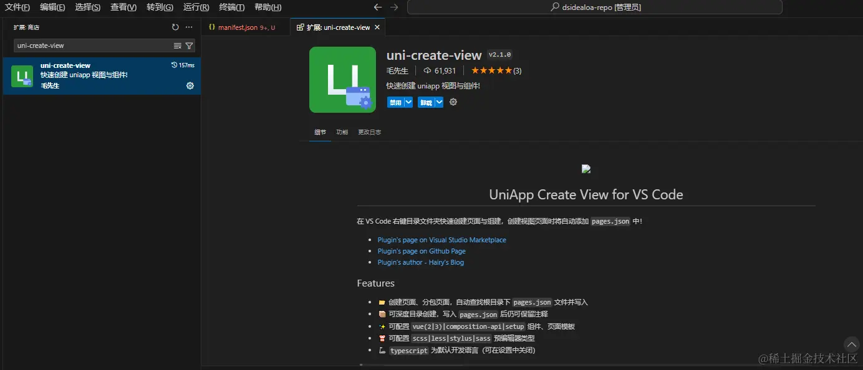Click the broken image placeholder in the readme
The height and width of the screenshot is (370, 863).
(x=586, y=169)
